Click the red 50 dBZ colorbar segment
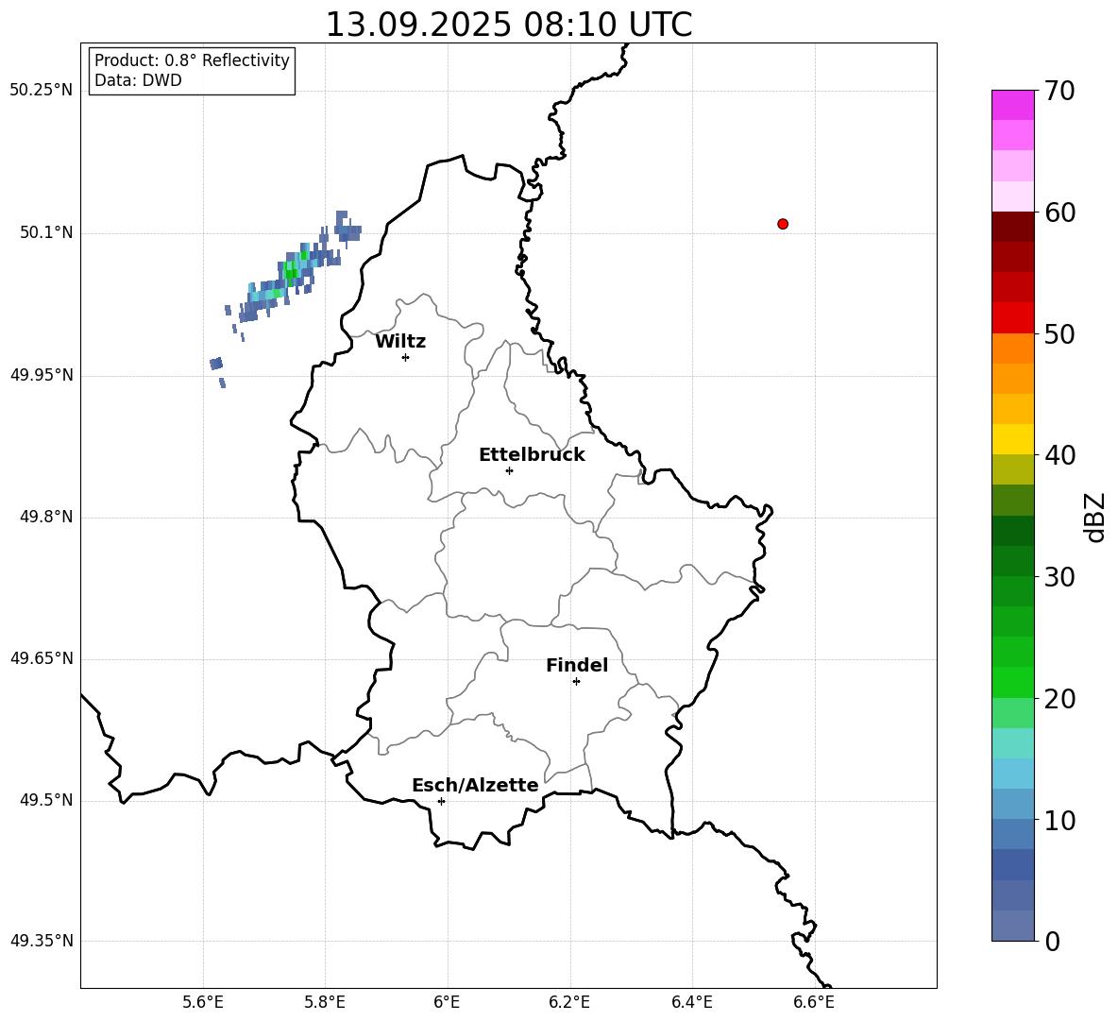Viewport: 1118px width, 1021px height. point(1012,318)
